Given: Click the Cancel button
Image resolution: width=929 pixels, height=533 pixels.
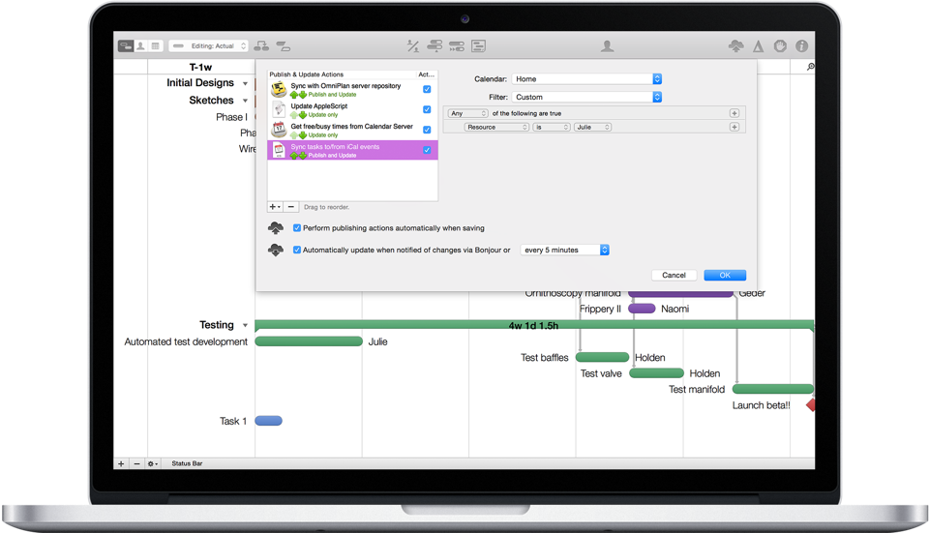Looking at the screenshot, I should [x=674, y=276].
